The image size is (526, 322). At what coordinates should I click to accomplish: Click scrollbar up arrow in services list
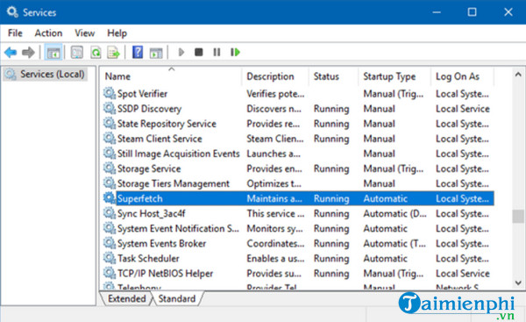coord(518,75)
